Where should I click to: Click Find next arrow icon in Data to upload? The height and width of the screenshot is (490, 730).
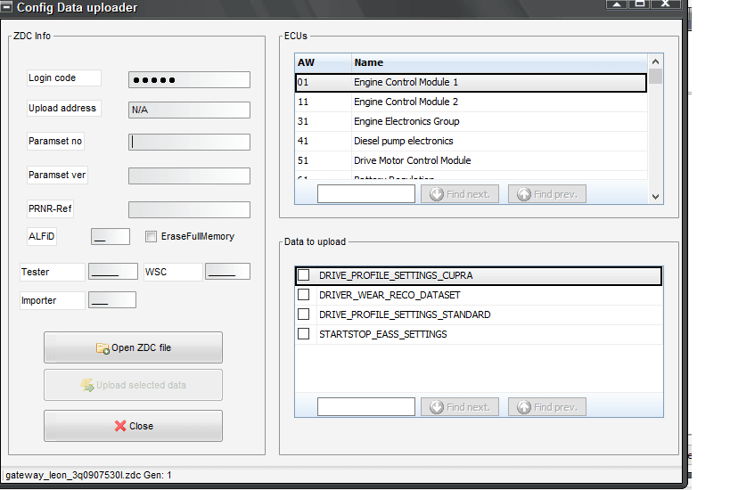point(437,407)
